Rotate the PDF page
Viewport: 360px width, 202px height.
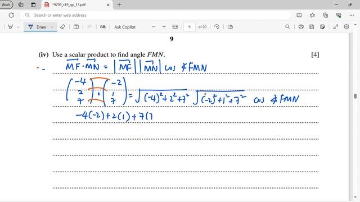point(217,27)
